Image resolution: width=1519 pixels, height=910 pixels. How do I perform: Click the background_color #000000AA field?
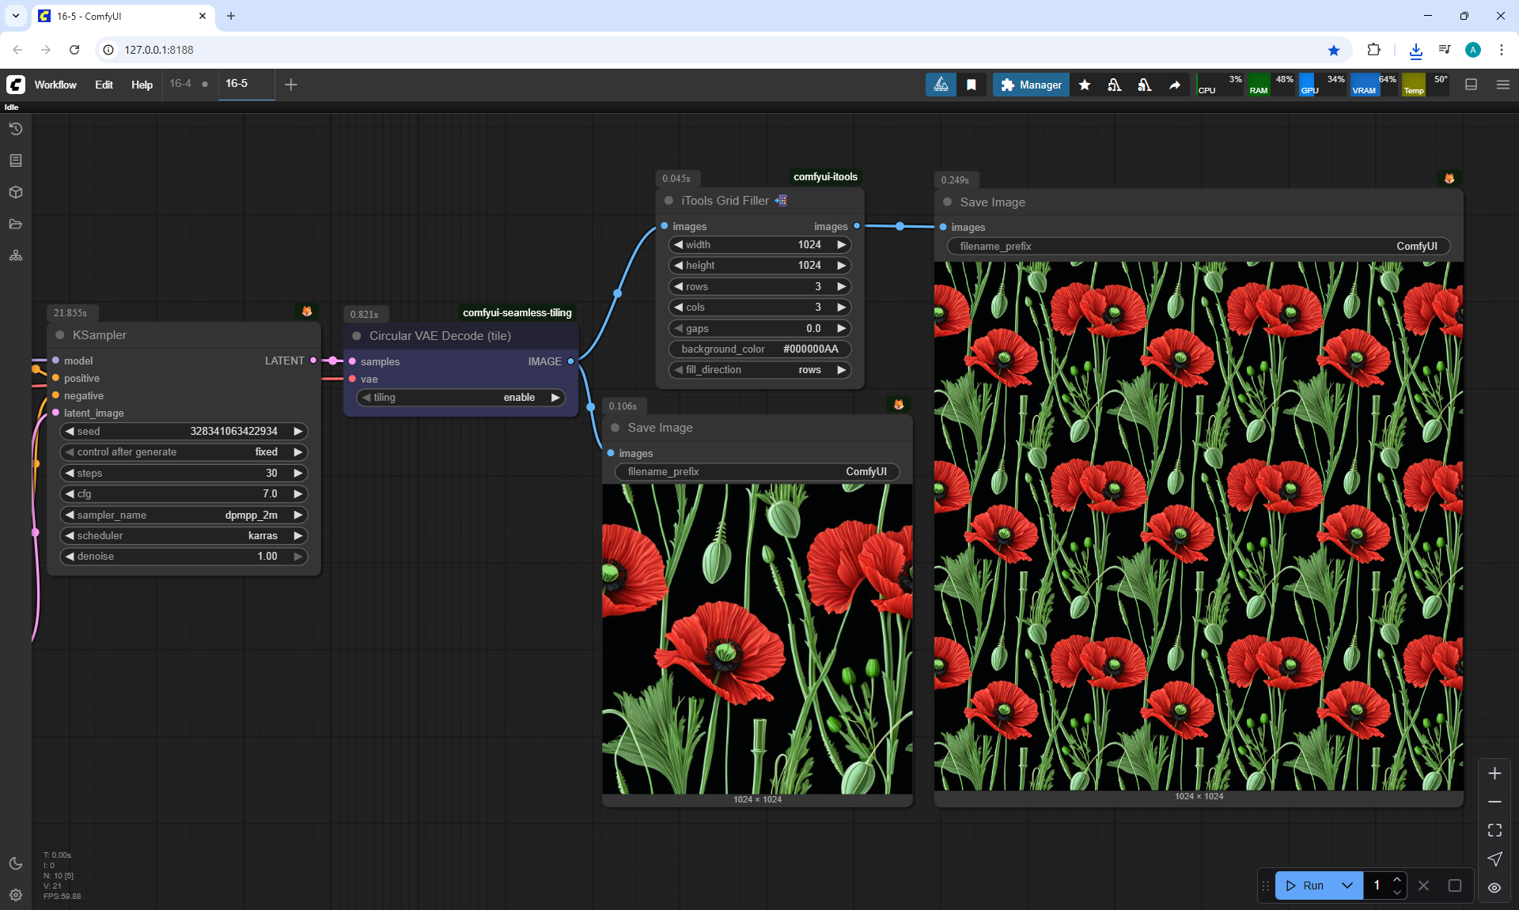pyautogui.click(x=759, y=349)
